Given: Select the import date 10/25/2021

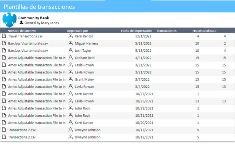Looking at the screenshot, I should [x=144, y=101].
